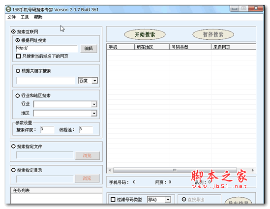
Task: Click the 开始搜索 button
Action: point(145,34)
